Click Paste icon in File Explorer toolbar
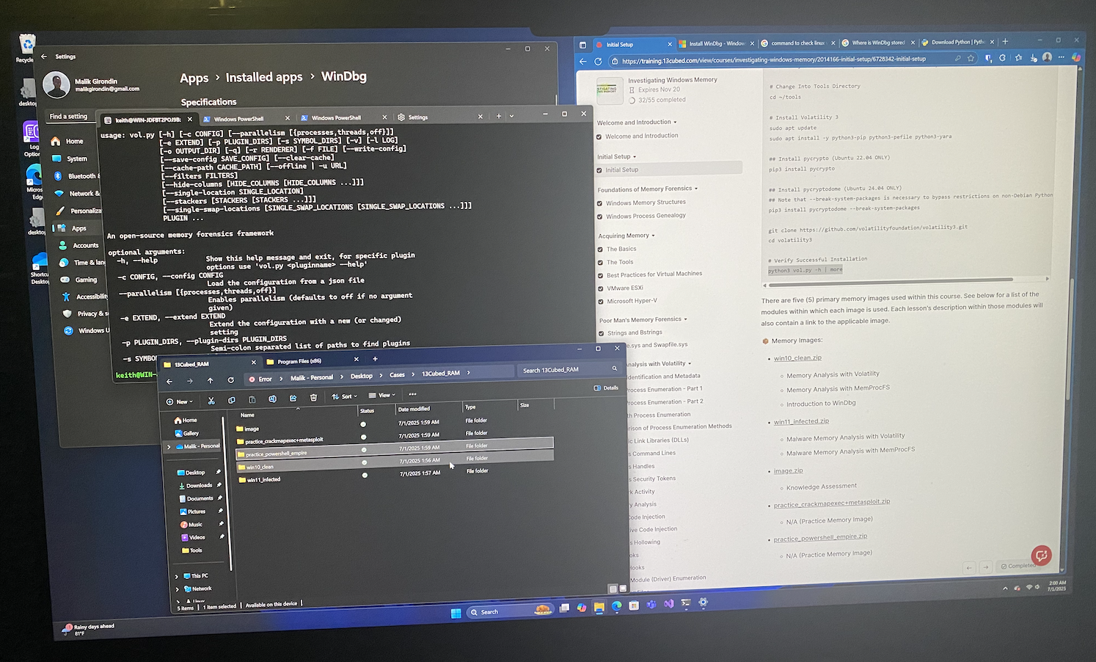Viewport: 1096px width, 662px height. tap(252, 399)
